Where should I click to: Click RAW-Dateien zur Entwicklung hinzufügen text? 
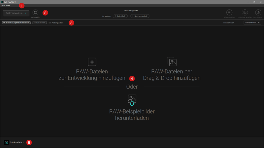(x=92, y=75)
